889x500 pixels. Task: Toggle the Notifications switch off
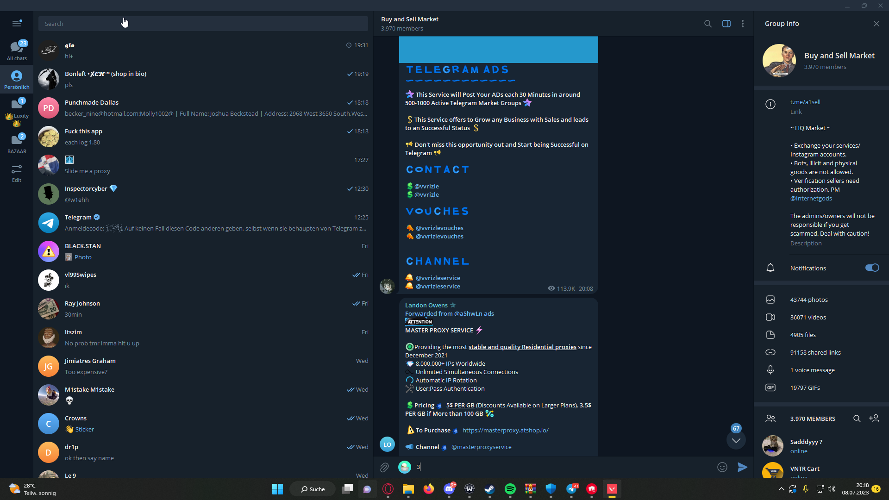(872, 268)
